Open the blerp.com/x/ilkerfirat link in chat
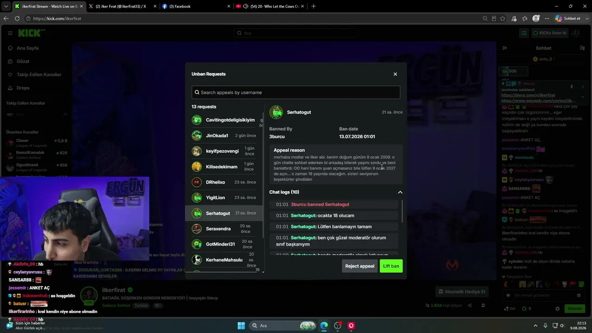Screen dimensions: 592x333 pos(528,95)
